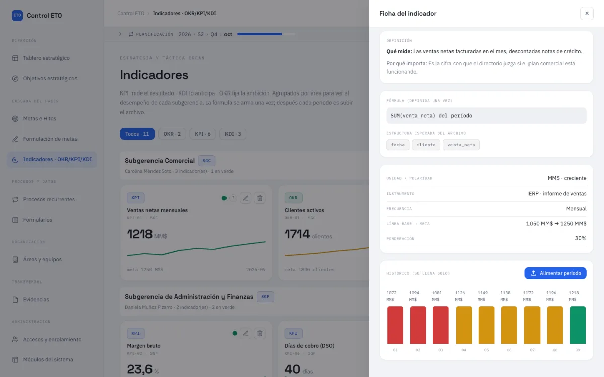Click the SGC badge beside Subgerencia Comercial

pyautogui.click(x=206, y=161)
